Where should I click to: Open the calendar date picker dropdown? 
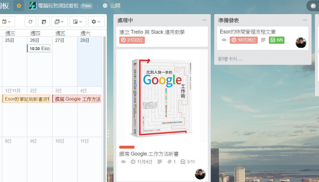click(x=7, y=22)
